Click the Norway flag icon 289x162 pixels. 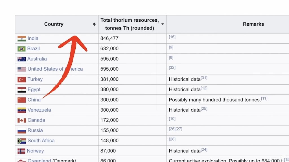(x=21, y=151)
